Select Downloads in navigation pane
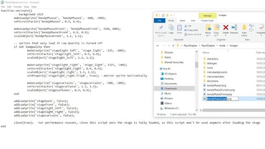Image resolution: width=265 pixels, height=149 pixels. click(x=174, y=89)
